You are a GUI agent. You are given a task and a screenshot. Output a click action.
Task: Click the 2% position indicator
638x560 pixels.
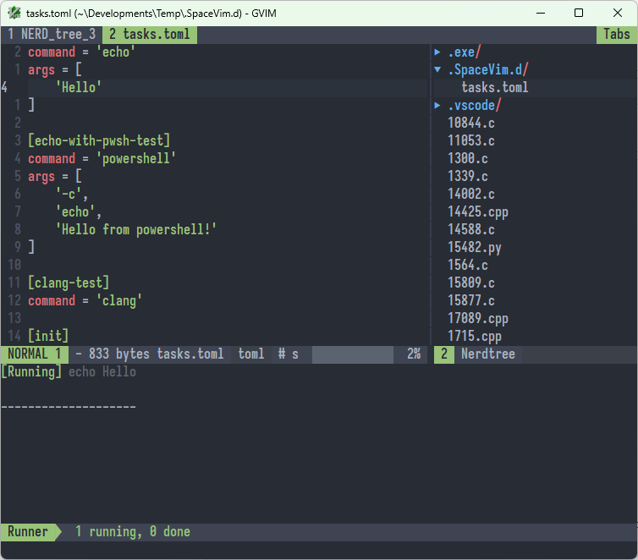(x=414, y=354)
